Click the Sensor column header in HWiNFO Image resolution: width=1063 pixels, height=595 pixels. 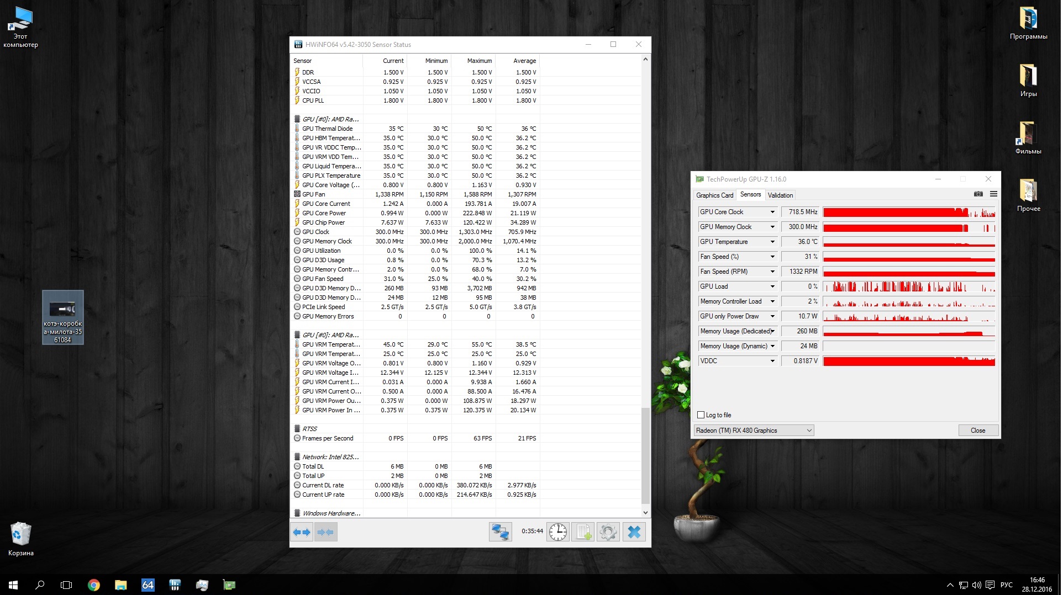pyautogui.click(x=326, y=61)
